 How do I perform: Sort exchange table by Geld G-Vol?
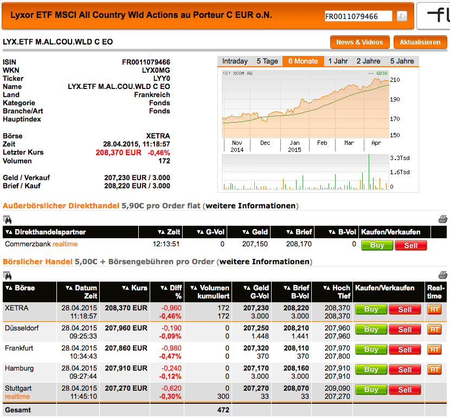(x=247, y=288)
